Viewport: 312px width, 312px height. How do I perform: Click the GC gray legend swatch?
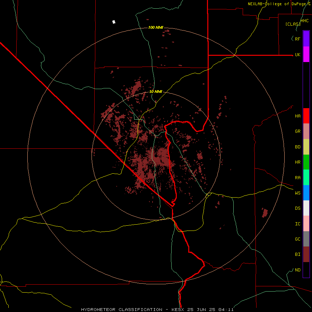tap(306, 239)
